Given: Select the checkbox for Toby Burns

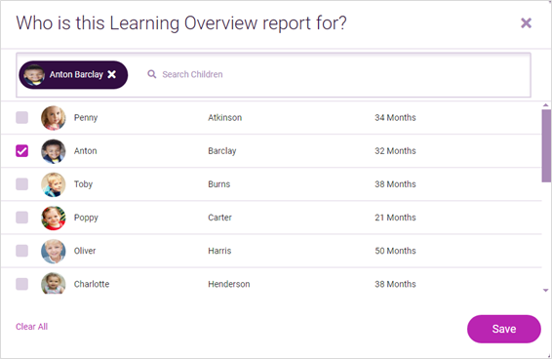Looking at the screenshot, I should pos(21,184).
